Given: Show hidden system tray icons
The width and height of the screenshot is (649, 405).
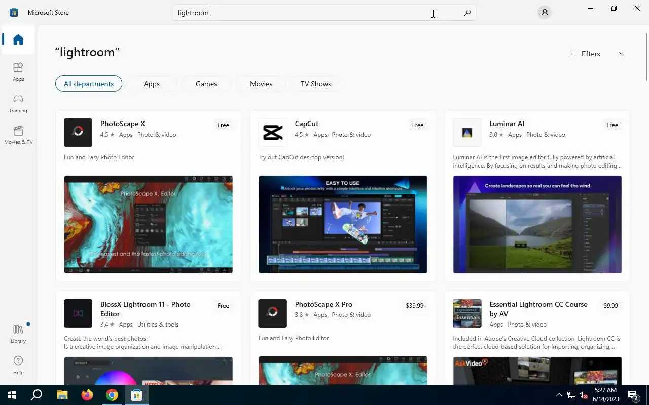Looking at the screenshot, I should [x=559, y=395].
